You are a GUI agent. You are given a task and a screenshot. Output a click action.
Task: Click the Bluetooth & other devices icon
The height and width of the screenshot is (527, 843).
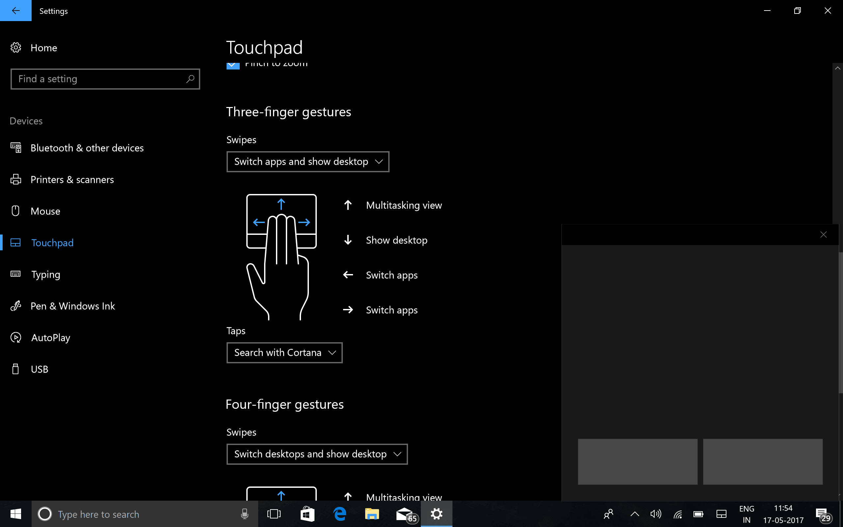(16, 148)
